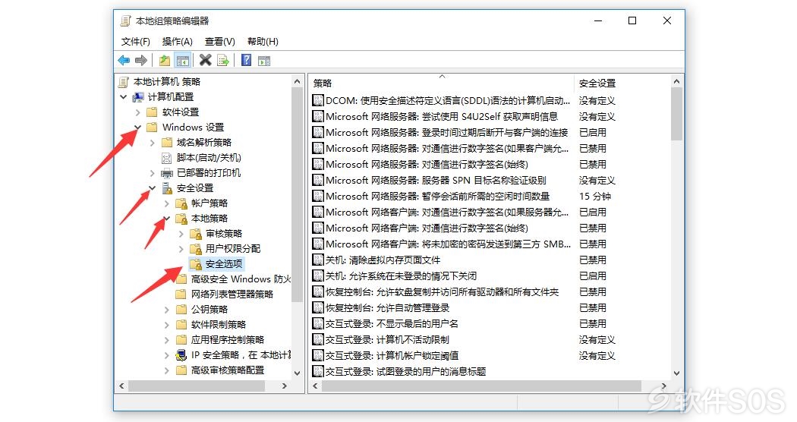This screenshot has height=422, width=797.
Task: Click tree pane vertical scrollbar up arrow
Action: point(298,81)
